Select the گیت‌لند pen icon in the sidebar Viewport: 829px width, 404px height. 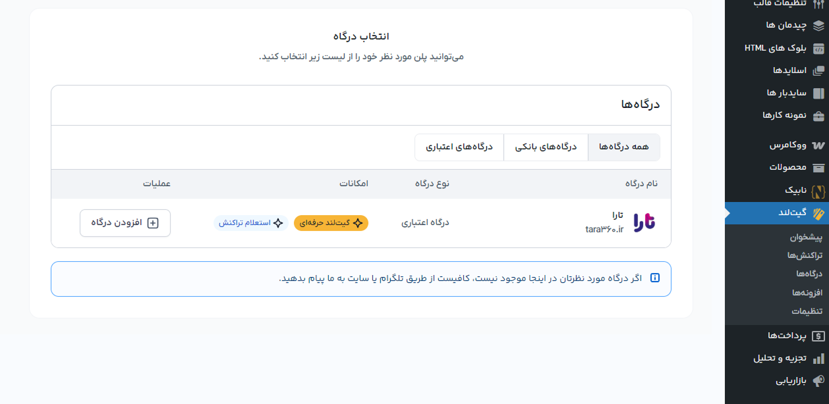pos(818,213)
